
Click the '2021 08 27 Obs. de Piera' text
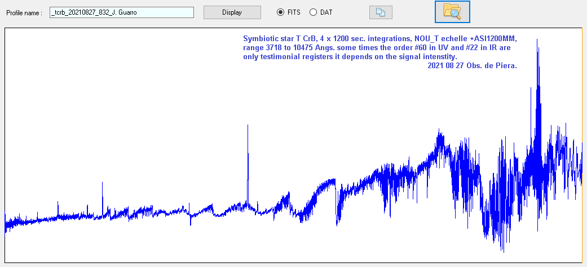[473, 66]
